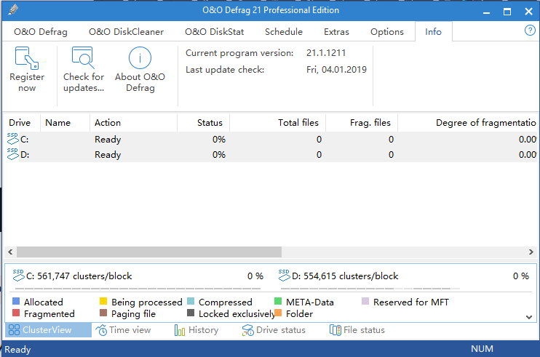The width and height of the screenshot is (540, 357).
Task: Open the O&O DiskCleaner tab
Action: 126,32
